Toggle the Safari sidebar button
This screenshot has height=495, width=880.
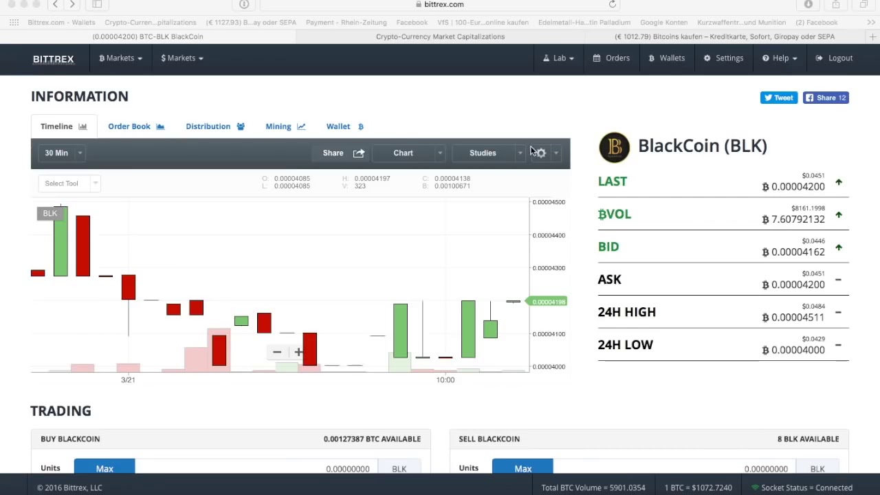tap(97, 4)
